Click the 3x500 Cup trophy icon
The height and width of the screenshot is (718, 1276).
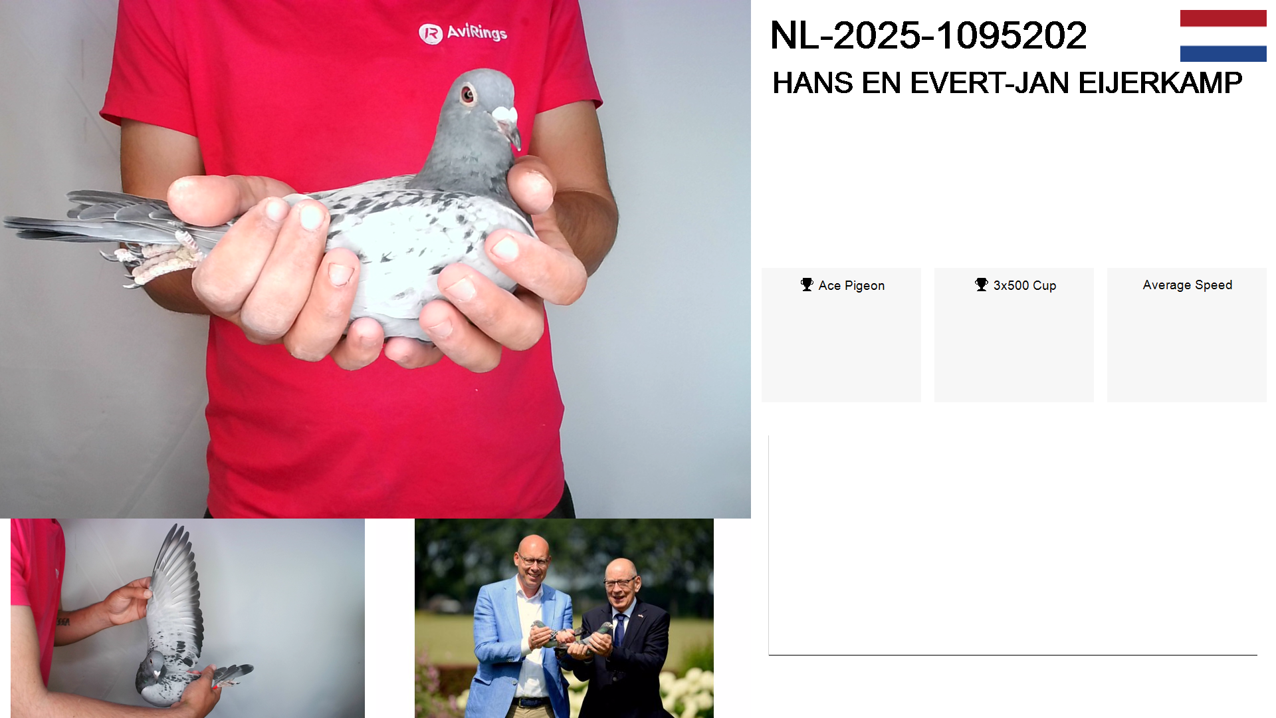[x=982, y=285]
